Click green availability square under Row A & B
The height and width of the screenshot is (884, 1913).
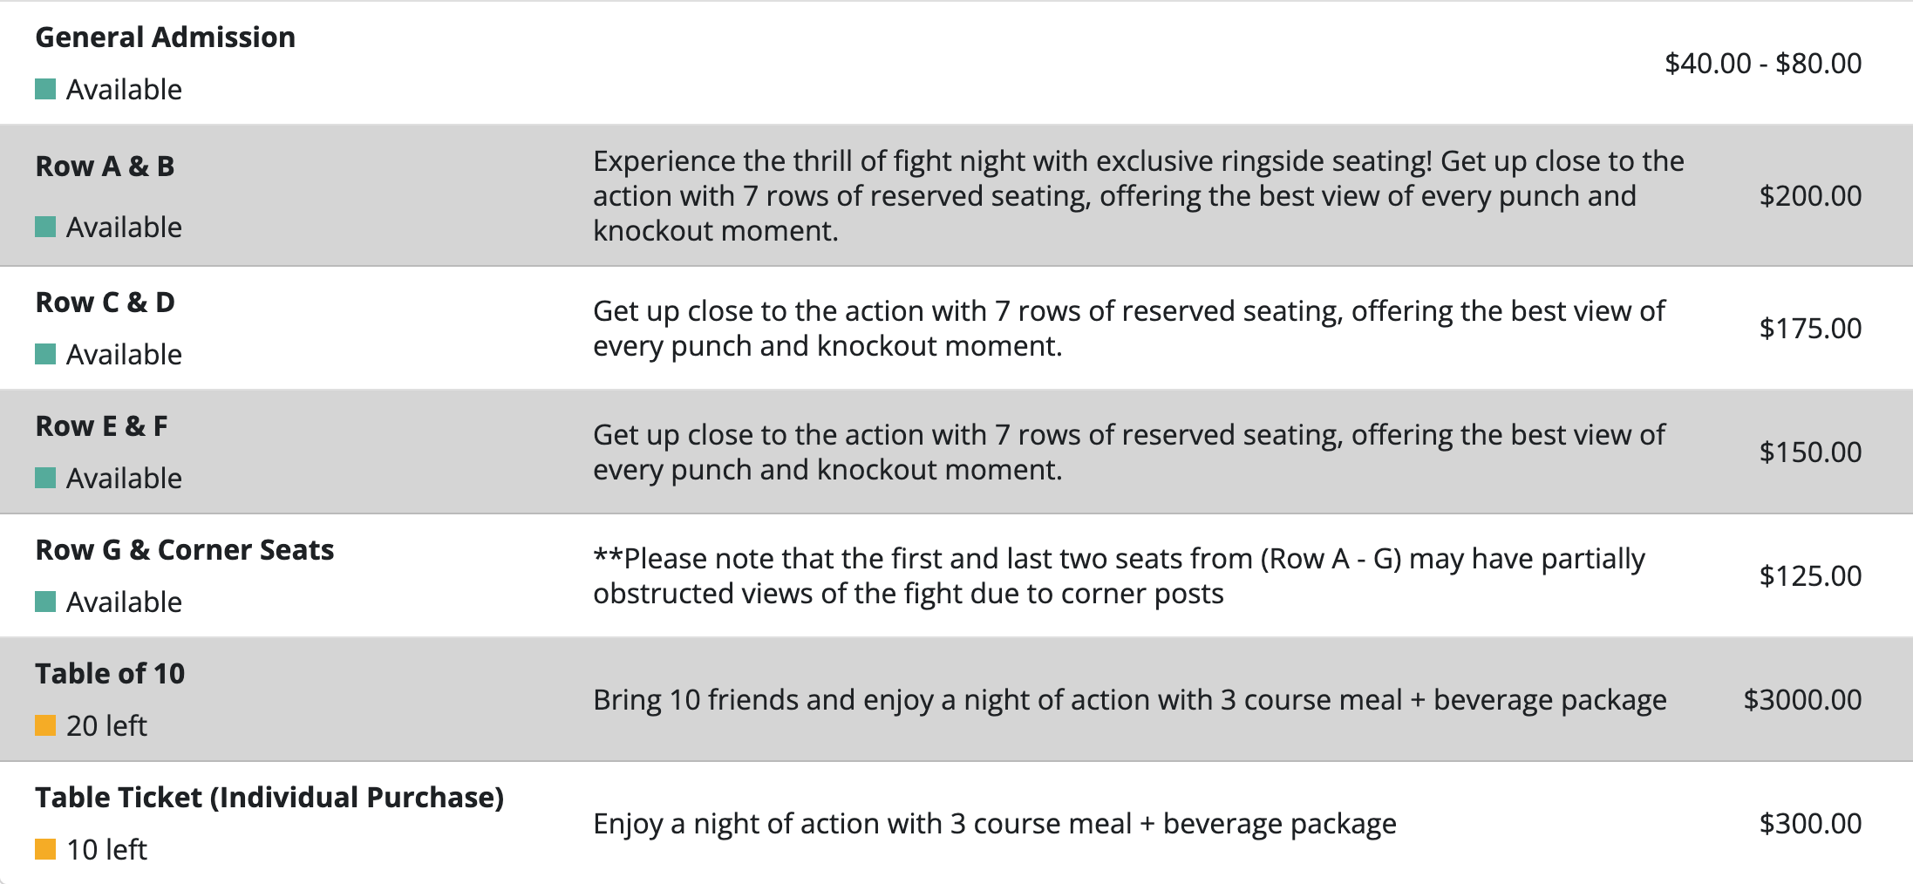[45, 227]
